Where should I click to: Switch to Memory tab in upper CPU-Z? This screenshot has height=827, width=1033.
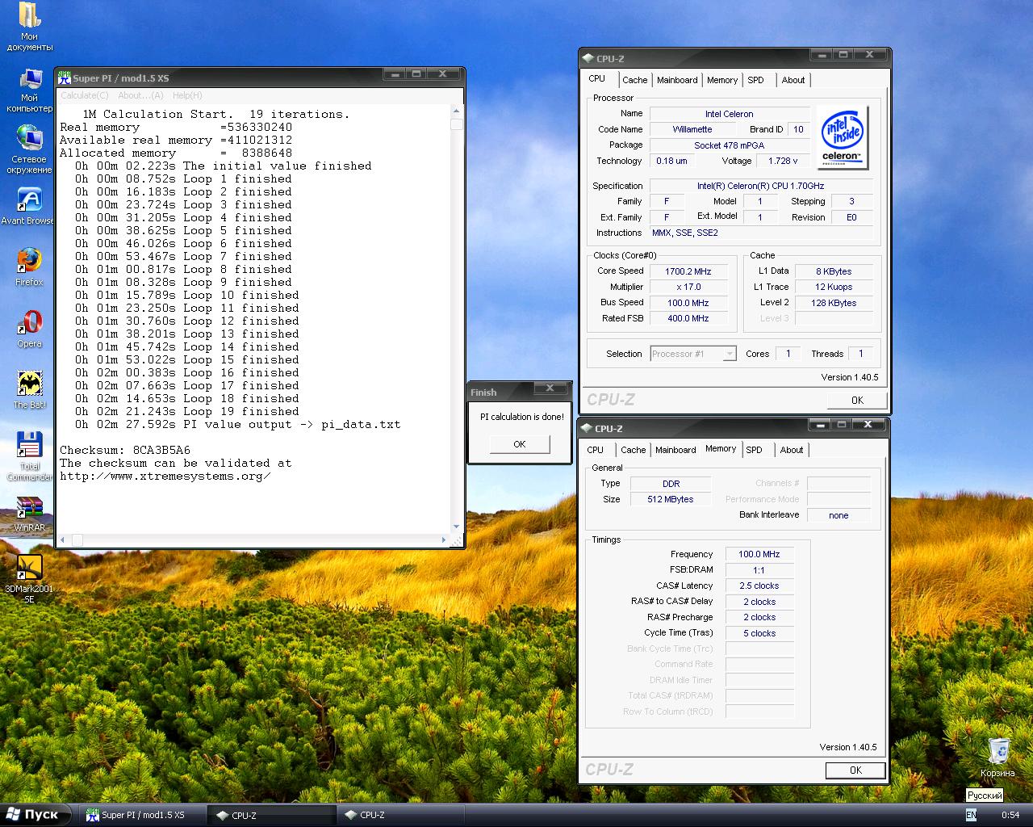pos(722,80)
